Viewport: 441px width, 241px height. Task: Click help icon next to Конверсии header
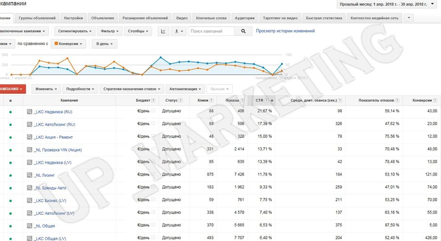point(435,100)
